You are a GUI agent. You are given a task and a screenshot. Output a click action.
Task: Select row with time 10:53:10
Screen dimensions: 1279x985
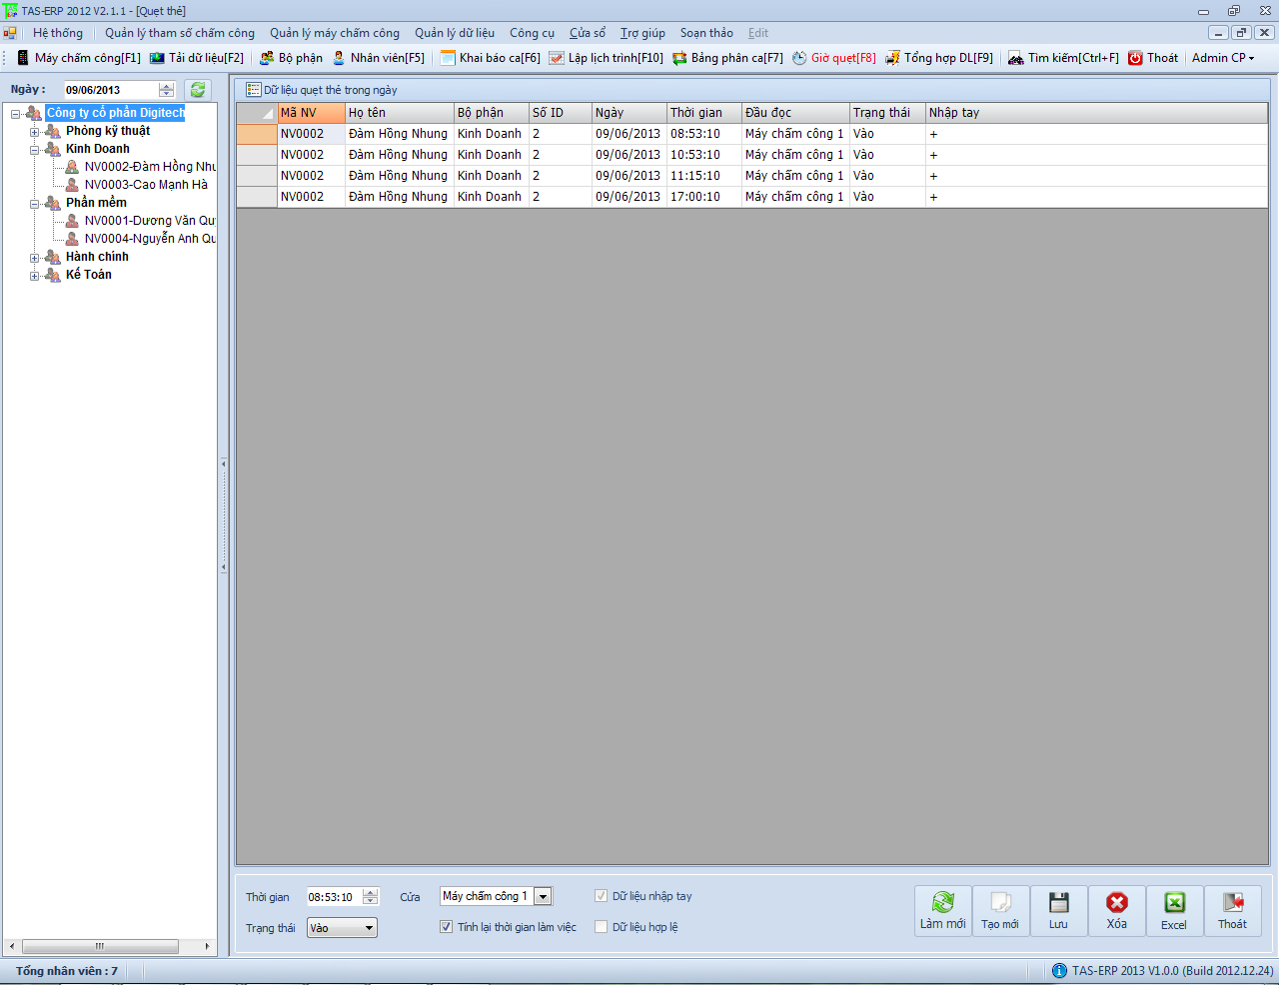pos(752,155)
